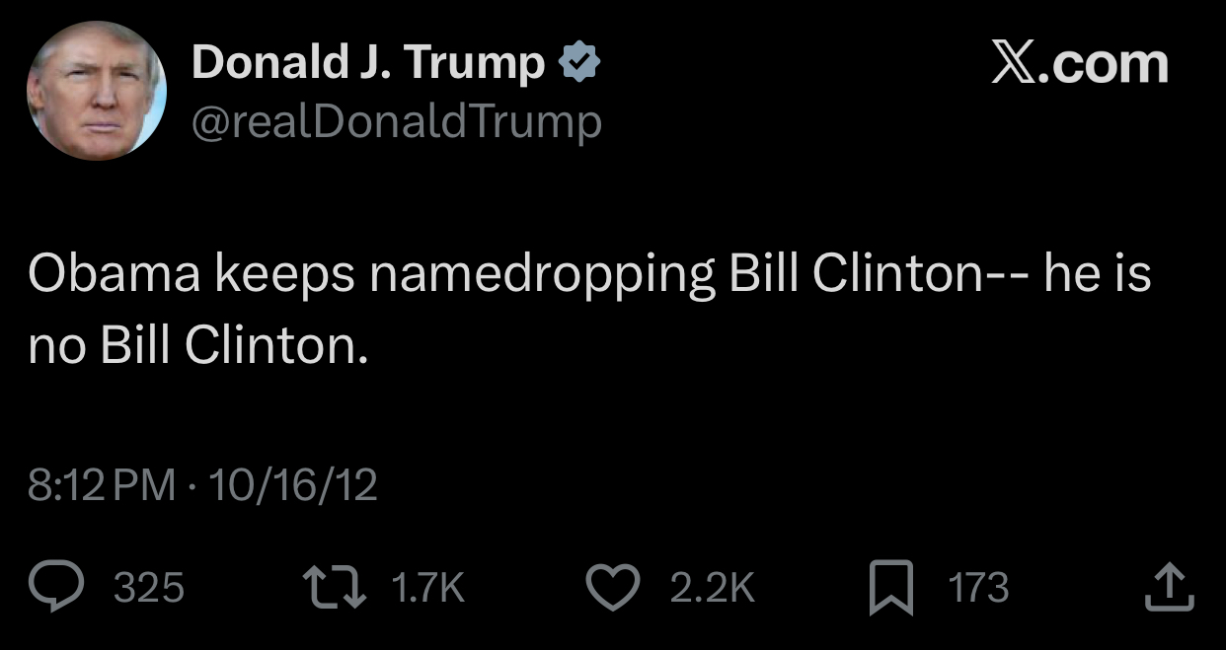The image size is (1226, 650).
Task: Click the 173 bookmarks count
Action: 978,588
